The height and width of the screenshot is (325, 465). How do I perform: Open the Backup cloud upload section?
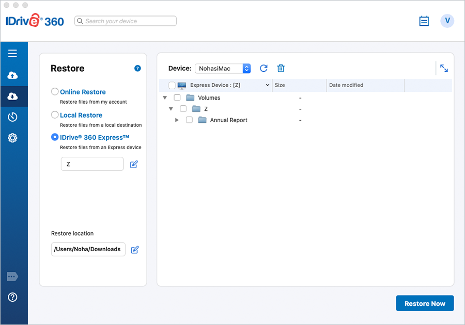[x=12, y=75]
